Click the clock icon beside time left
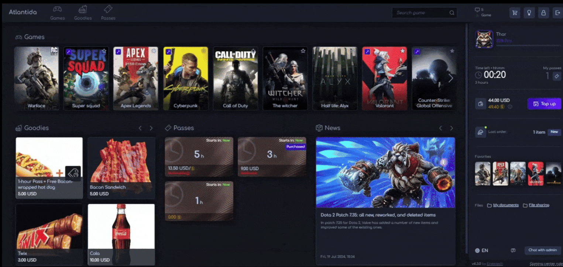Viewport: 563px width, 267px height. 478,75
